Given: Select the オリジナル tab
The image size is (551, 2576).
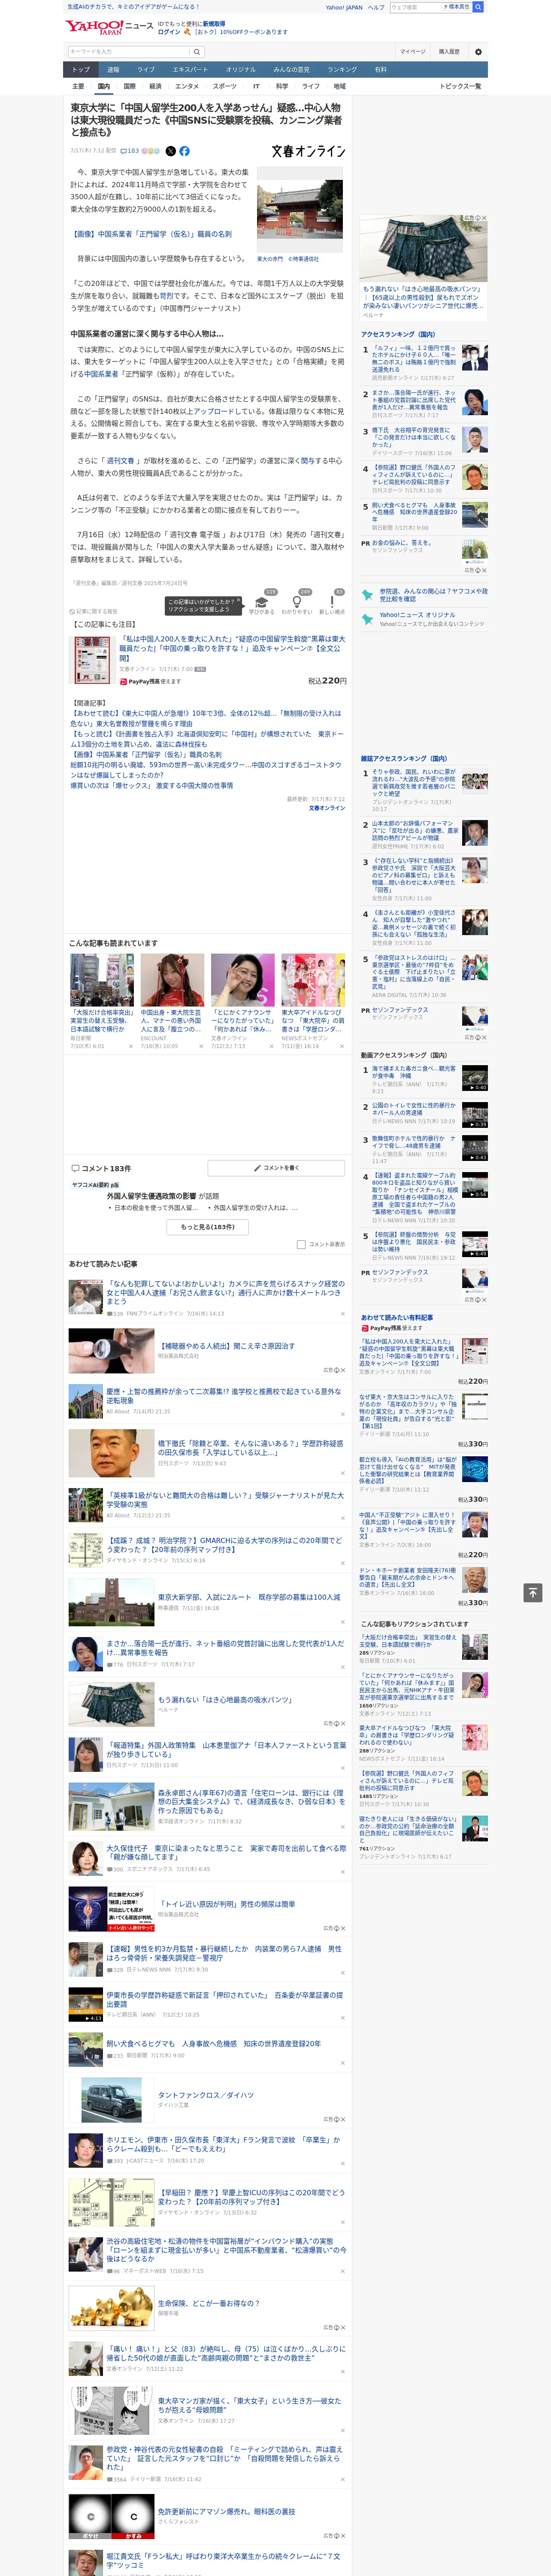Looking at the screenshot, I should 241,70.
